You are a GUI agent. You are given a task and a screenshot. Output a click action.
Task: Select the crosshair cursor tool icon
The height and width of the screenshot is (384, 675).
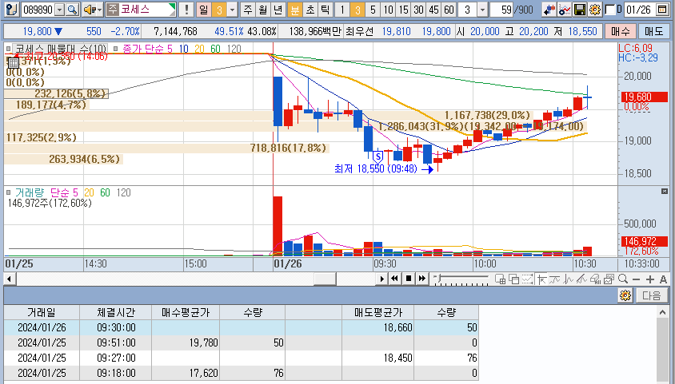(541, 279)
